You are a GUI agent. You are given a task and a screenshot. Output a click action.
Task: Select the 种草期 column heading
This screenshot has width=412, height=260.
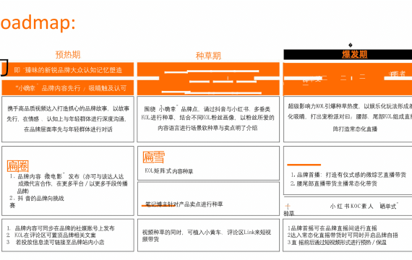208,56
